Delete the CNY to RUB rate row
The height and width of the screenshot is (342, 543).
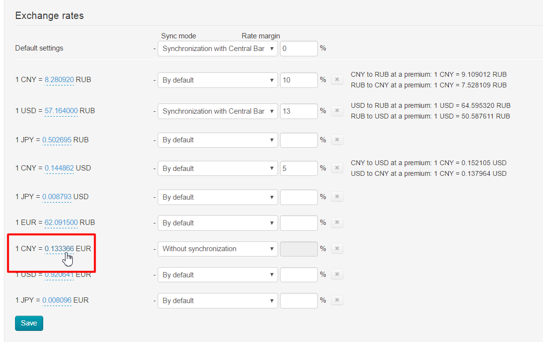337,80
